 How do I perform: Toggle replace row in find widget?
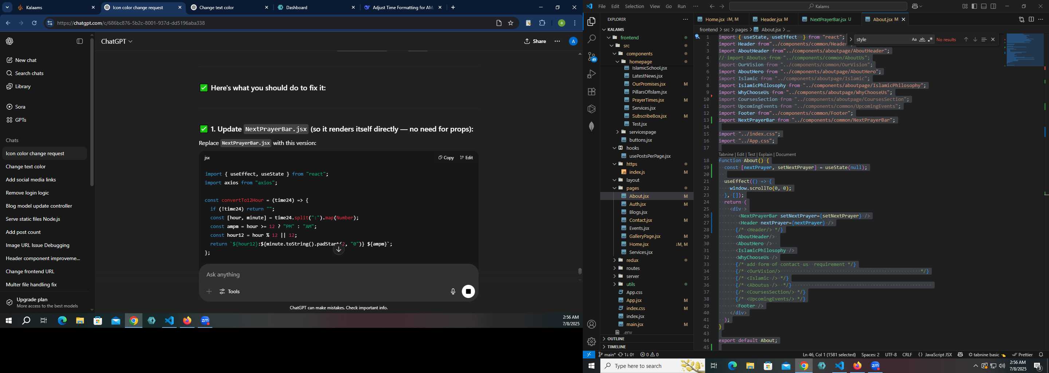click(x=851, y=39)
